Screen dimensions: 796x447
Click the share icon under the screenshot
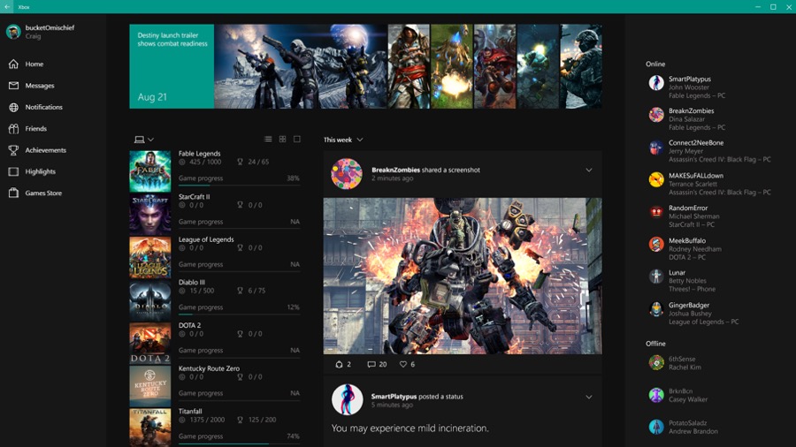pos(339,364)
